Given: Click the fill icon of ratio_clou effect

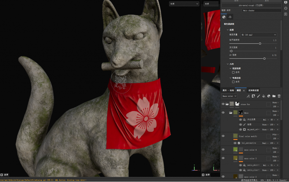Looking at the screenshot, I should [x=244, y=170].
